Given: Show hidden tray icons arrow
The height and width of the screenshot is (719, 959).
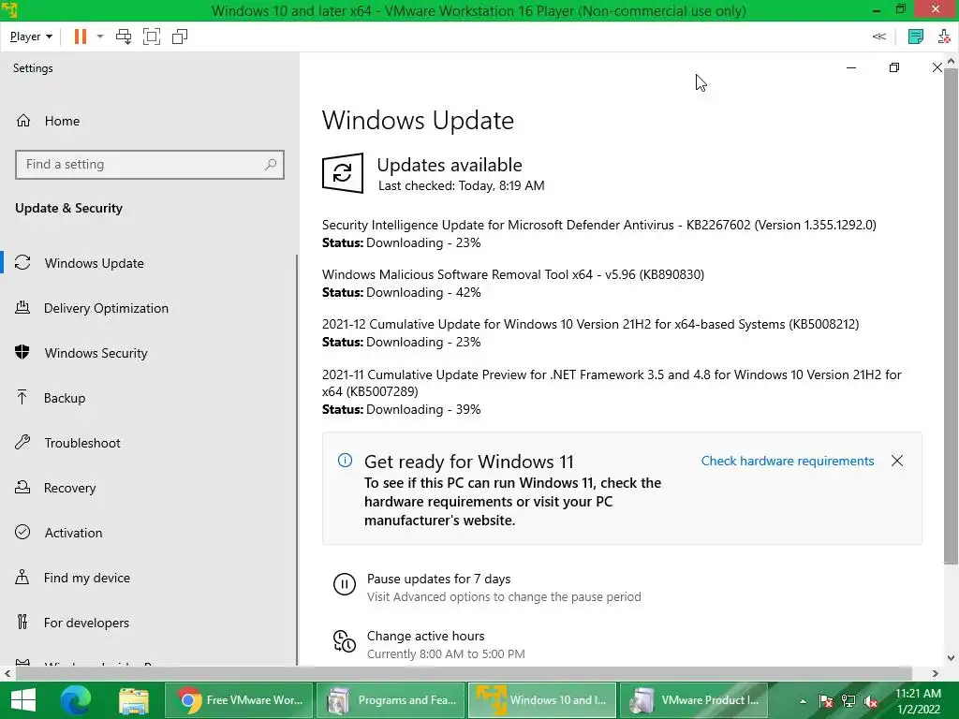Looking at the screenshot, I should click(x=803, y=700).
